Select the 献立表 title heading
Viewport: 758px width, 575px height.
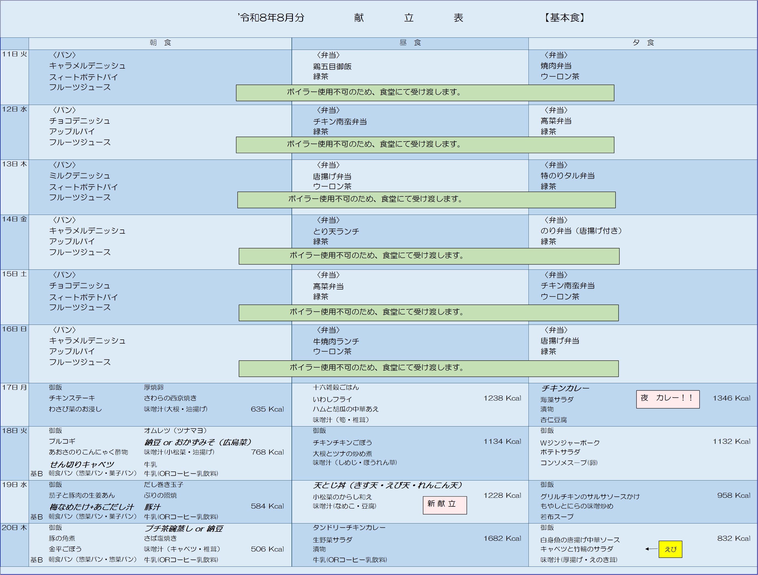point(408,18)
